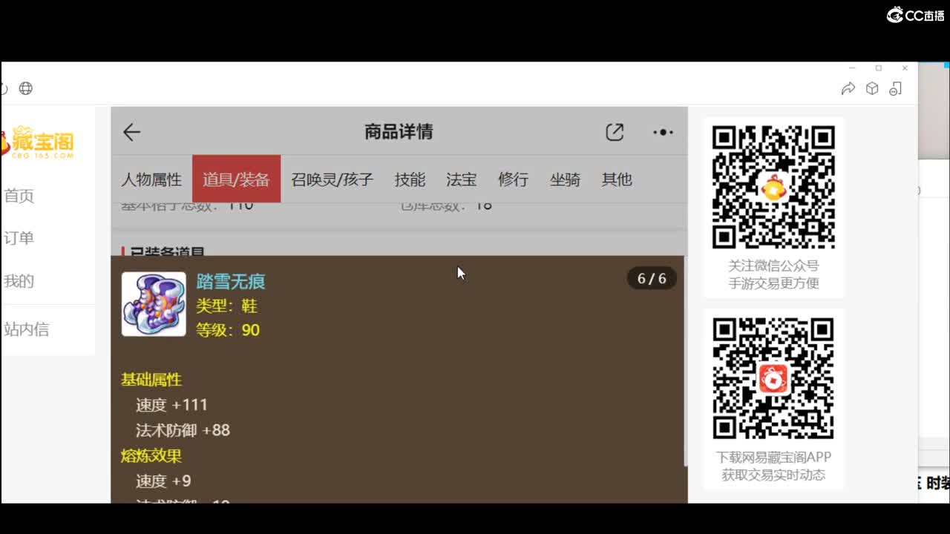The height and width of the screenshot is (534, 950).
Task: Switch to the 修行 tab
Action: click(513, 179)
